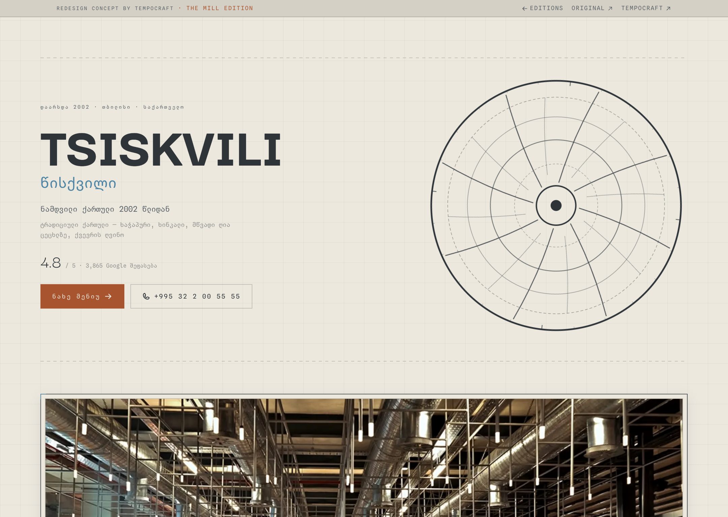Click the mill wheel illustration center hub
This screenshot has height=517, width=728.
click(x=556, y=205)
